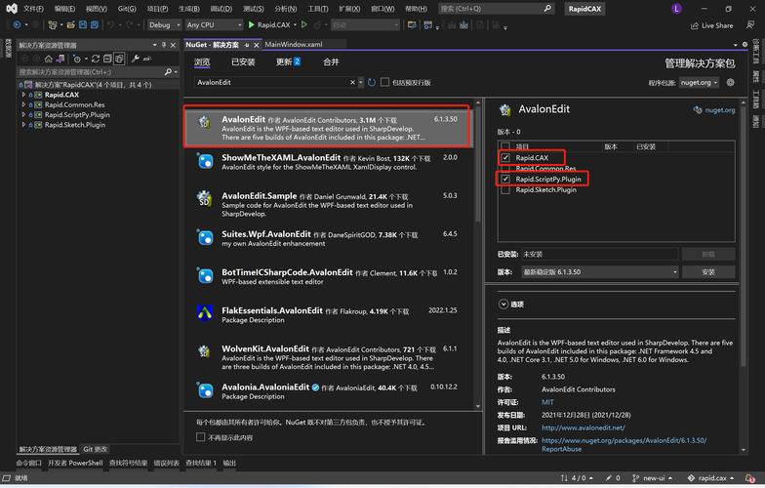Switch to the Consolidate tab in NuGet
Image resolution: width=765 pixels, height=488 pixels.
pos(331,62)
